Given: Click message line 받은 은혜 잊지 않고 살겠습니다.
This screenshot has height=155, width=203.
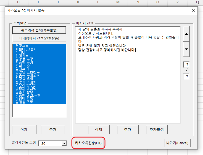Looking at the screenshot, I should click(102, 46).
